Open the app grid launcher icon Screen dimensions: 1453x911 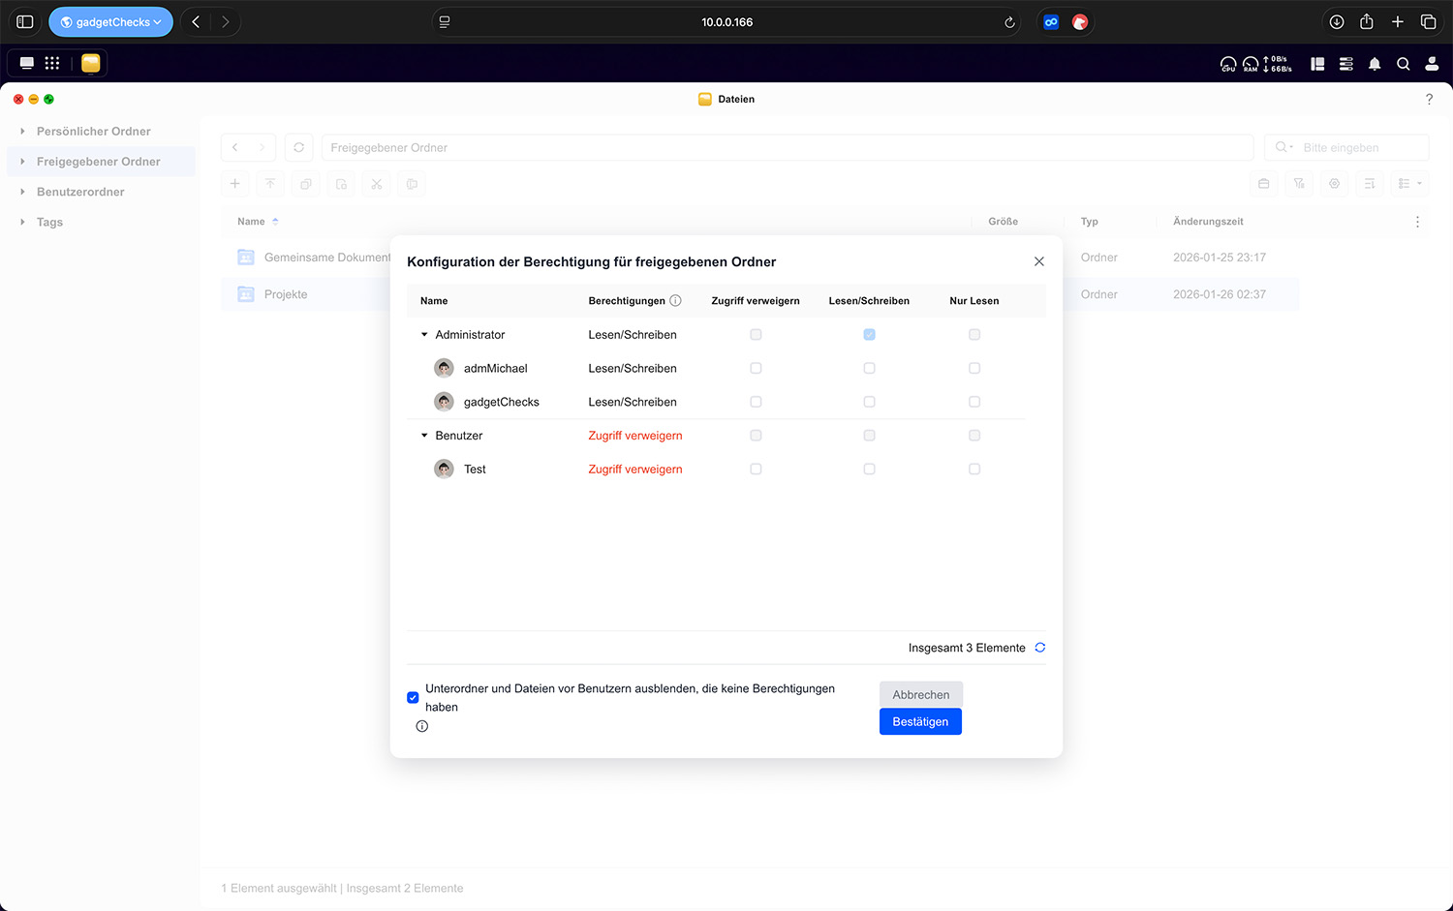(52, 63)
